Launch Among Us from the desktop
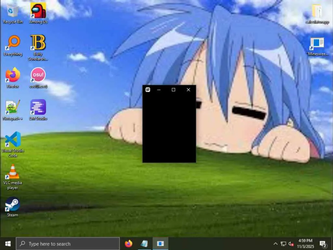Screen dimensions: 333x250 click(x=38, y=13)
